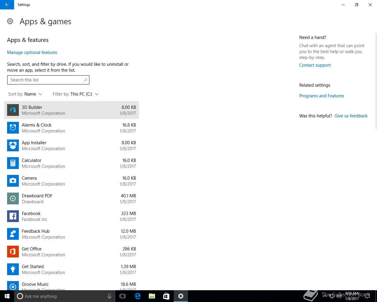377x302 pixels.
Task: Click the Settings gear icon beside Apps & games
Action: (x=10, y=21)
